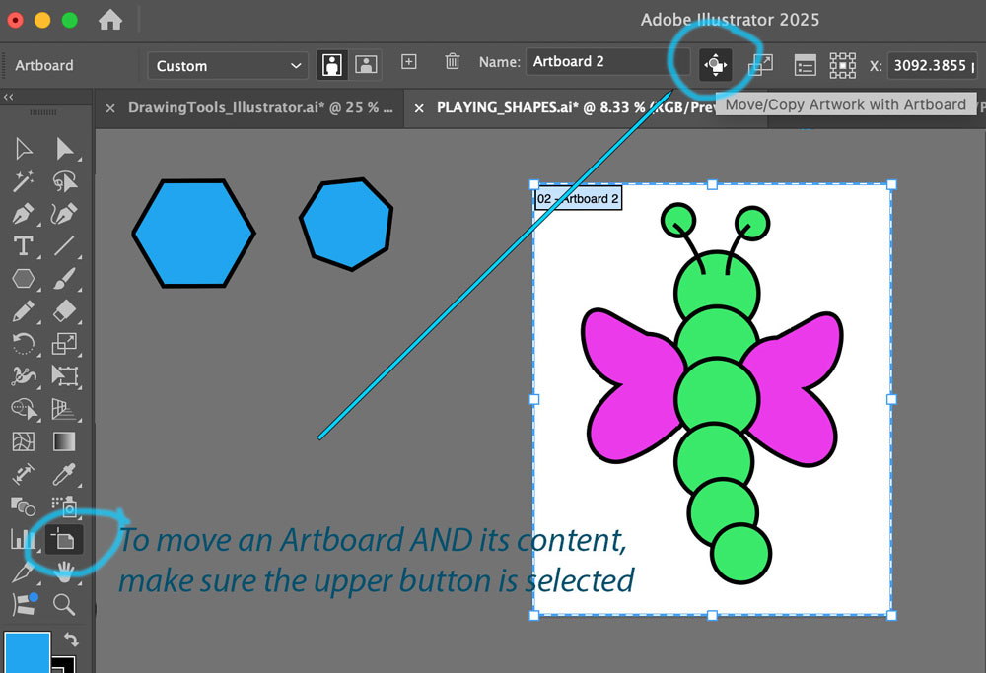Set artboard orientation to portrait

click(332, 65)
